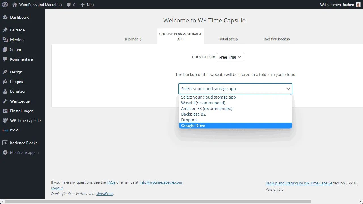Click the Seiten pages icon
Viewport: 363px width, 204px height.
click(x=5, y=50)
